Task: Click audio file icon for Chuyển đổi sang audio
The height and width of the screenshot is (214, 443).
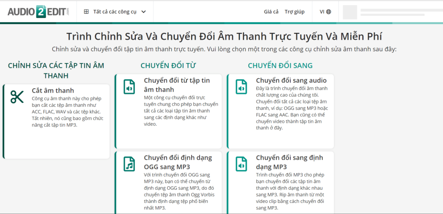Action: click(241, 86)
